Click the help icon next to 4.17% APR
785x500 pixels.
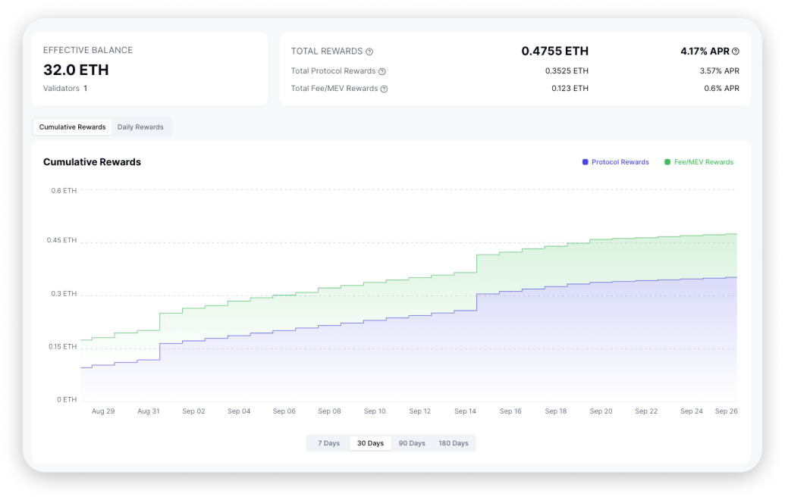735,52
